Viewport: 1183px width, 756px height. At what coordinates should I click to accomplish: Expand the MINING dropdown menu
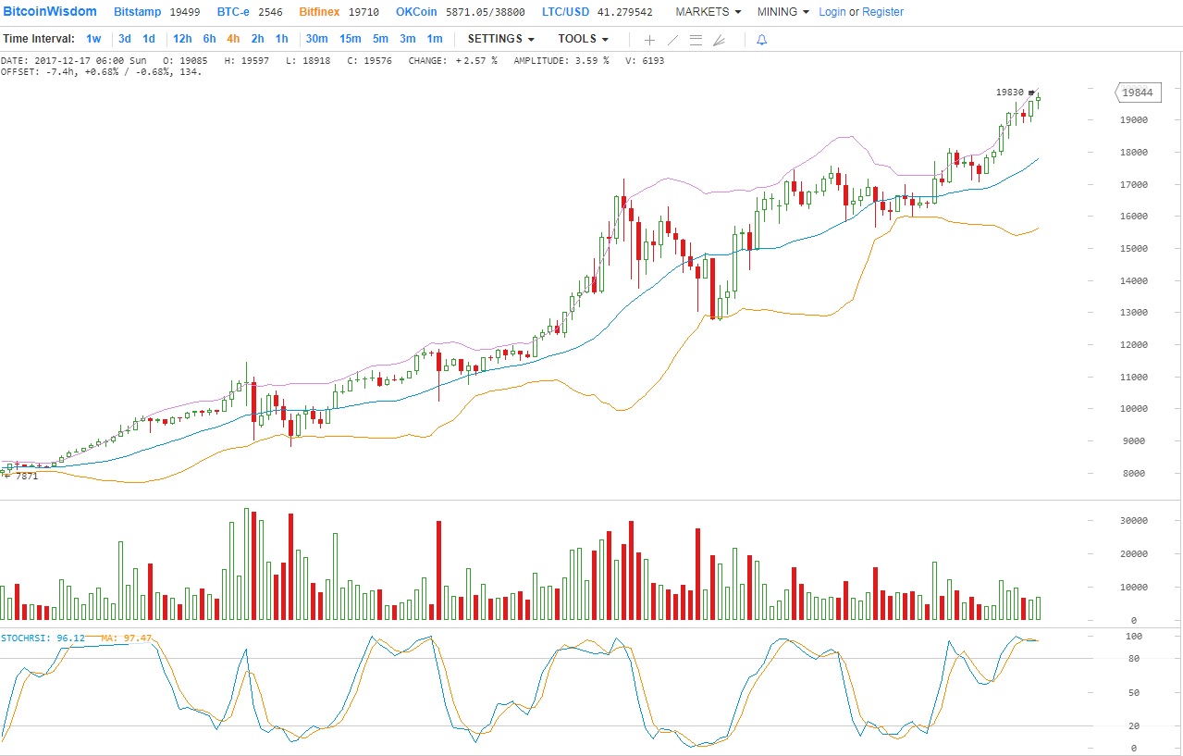pyautogui.click(x=783, y=12)
